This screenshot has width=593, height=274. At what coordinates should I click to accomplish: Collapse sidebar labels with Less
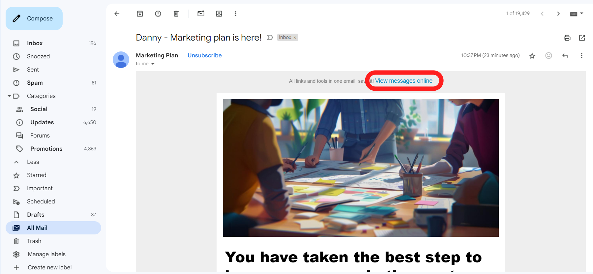33,162
